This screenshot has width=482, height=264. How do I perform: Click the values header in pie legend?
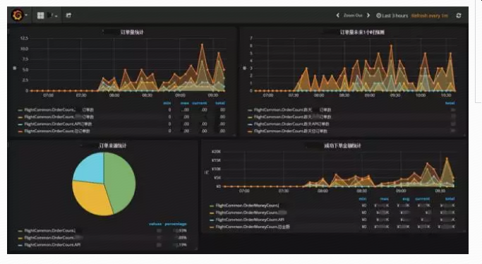pyautogui.click(x=155, y=224)
